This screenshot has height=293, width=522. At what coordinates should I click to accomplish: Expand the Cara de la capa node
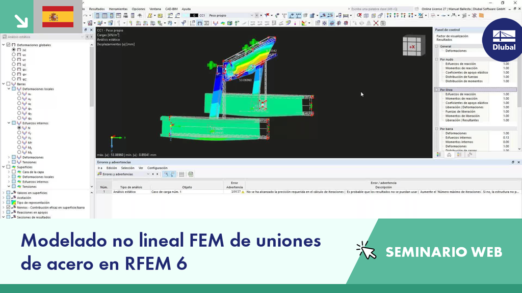pyautogui.click(x=9, y=172)
